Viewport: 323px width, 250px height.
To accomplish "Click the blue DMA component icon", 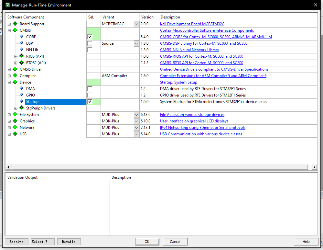I will 22,88.
